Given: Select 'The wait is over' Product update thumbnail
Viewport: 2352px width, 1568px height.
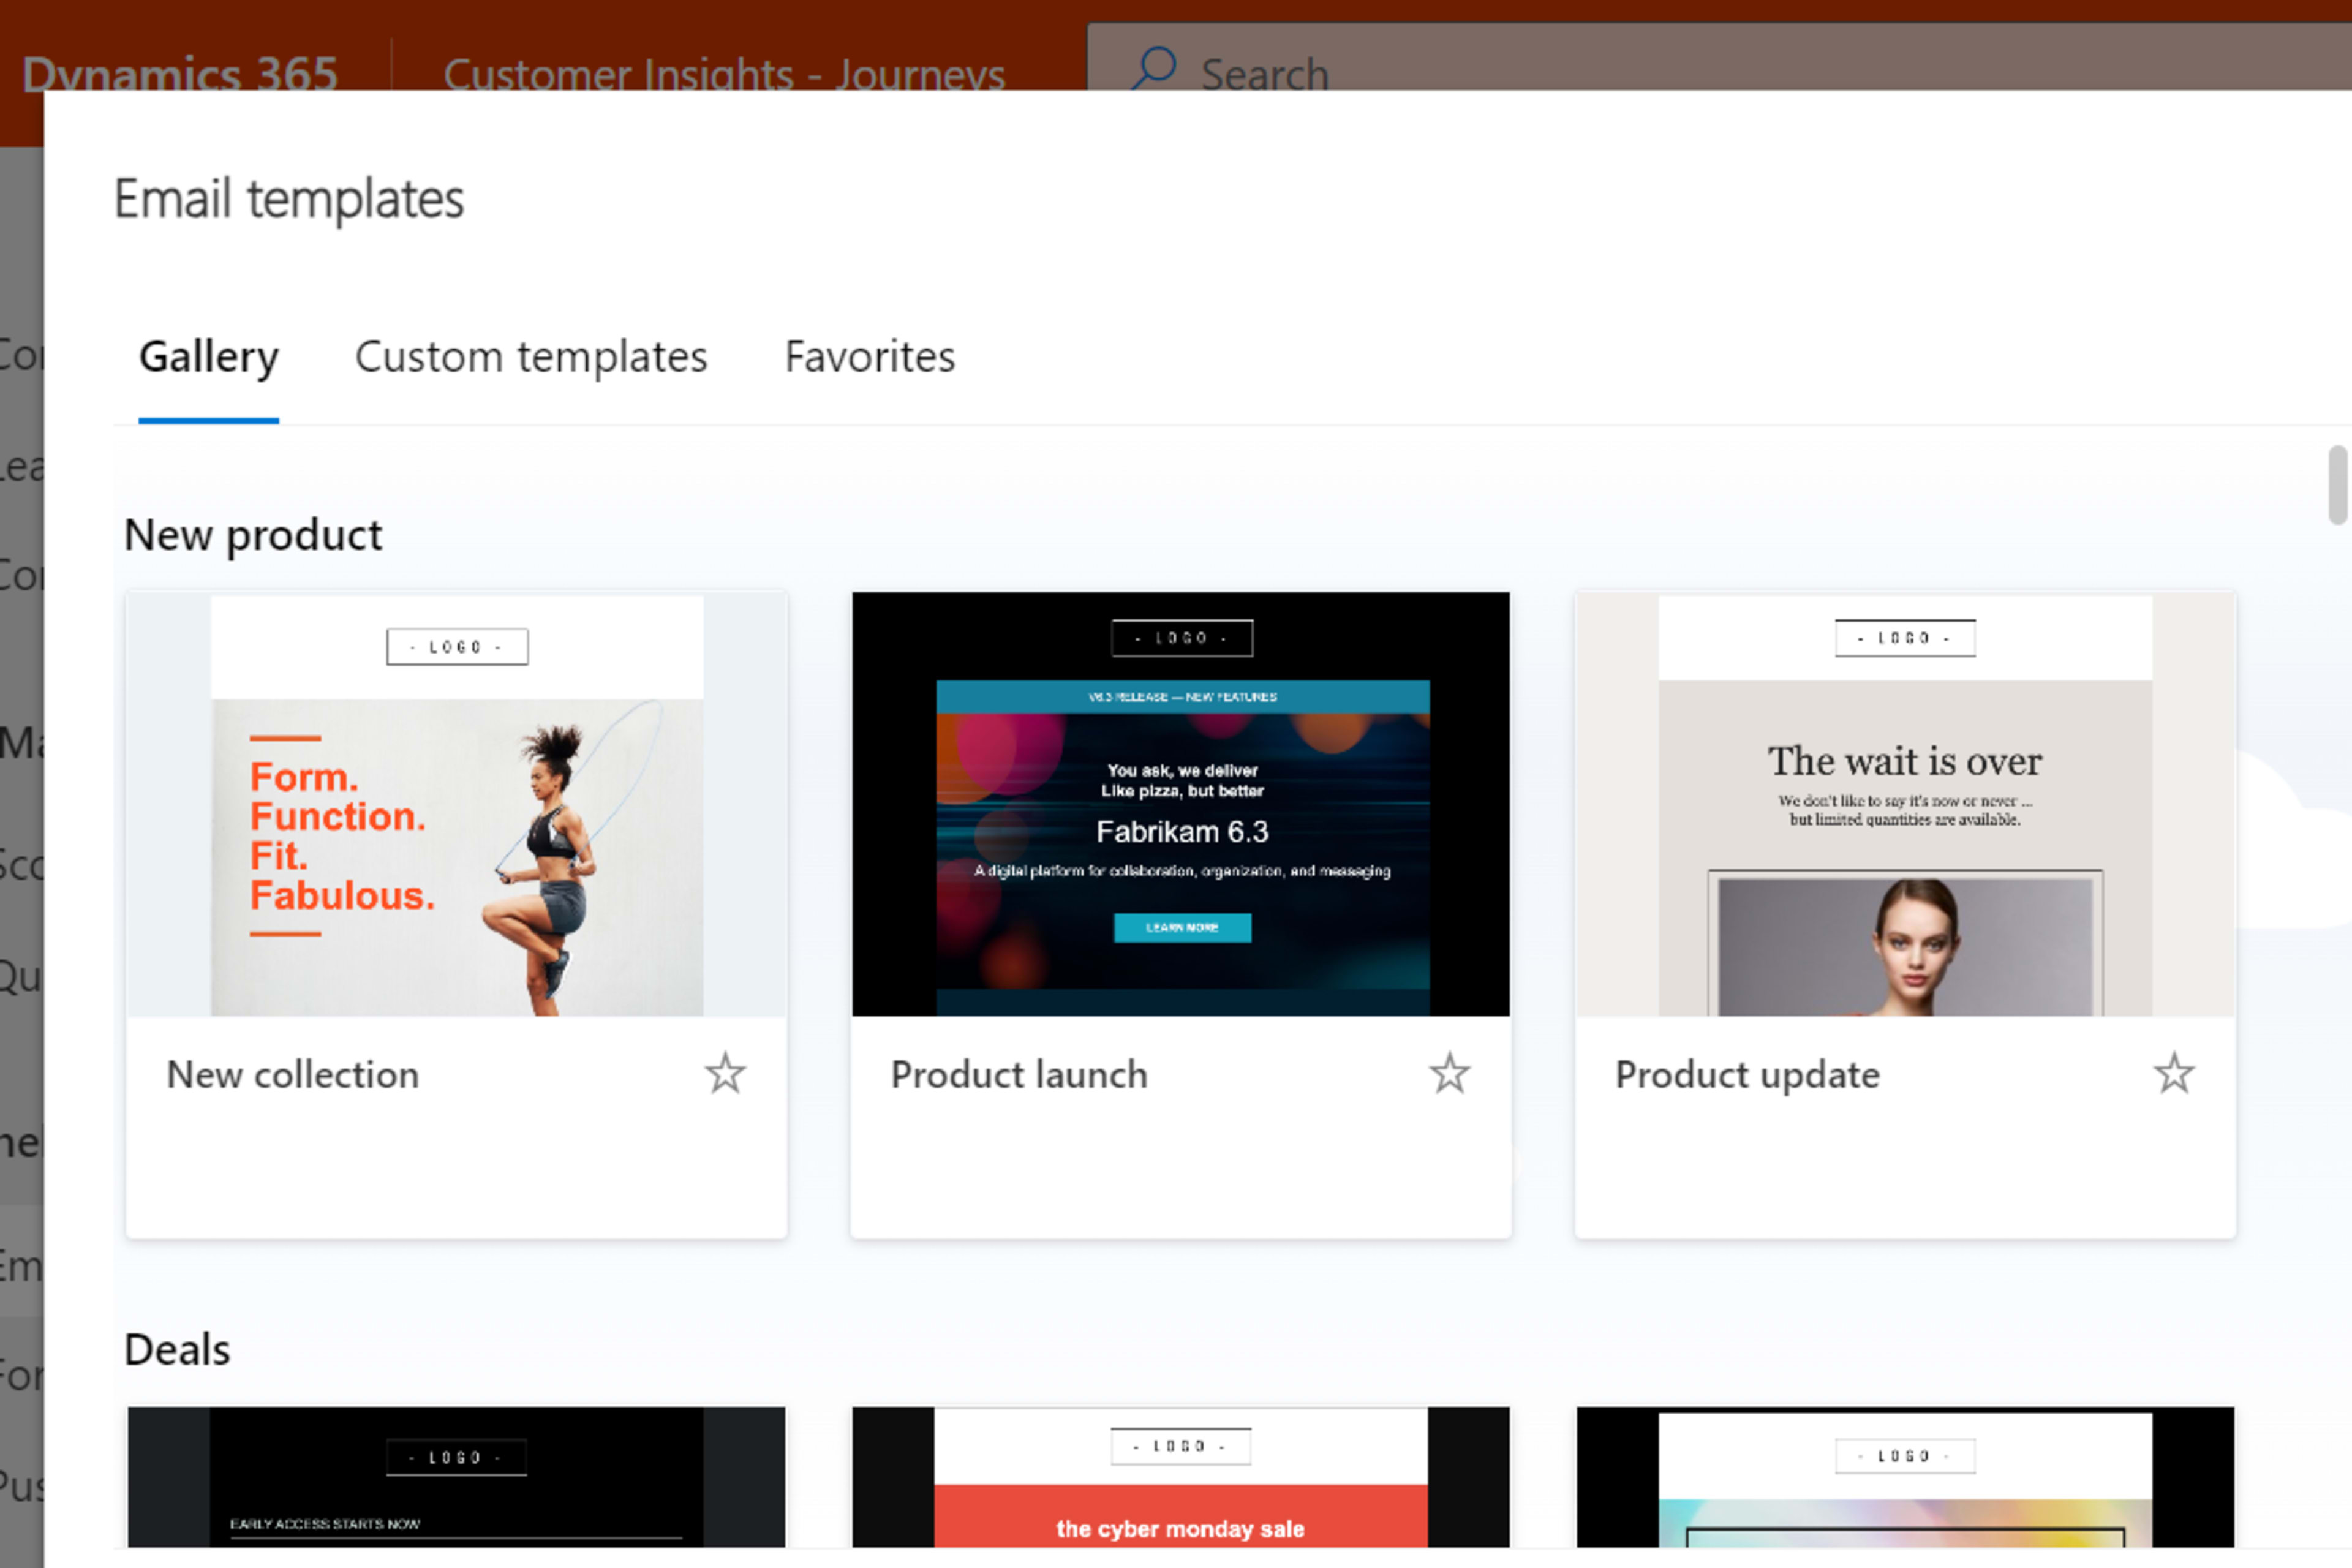Looking at the screenshot, I should click(x=1905, y=805).
